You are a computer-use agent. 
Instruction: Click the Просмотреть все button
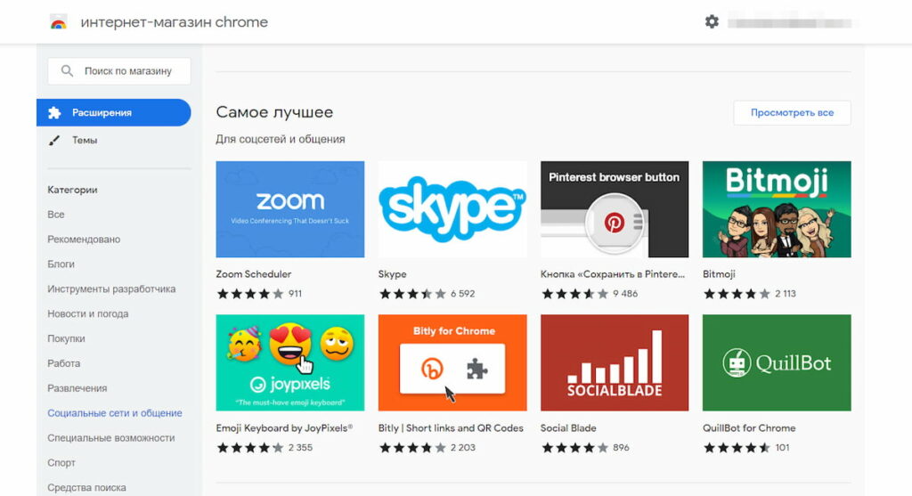point(792,113)
